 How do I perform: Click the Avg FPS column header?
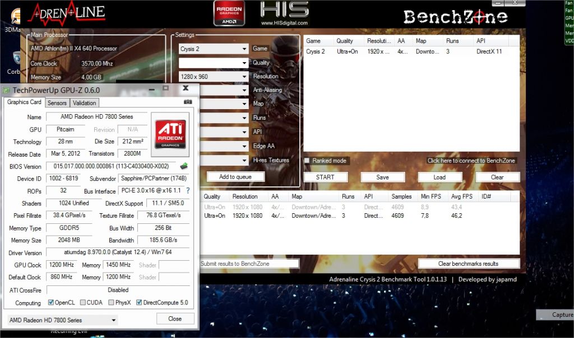click(x=463, y=196)
